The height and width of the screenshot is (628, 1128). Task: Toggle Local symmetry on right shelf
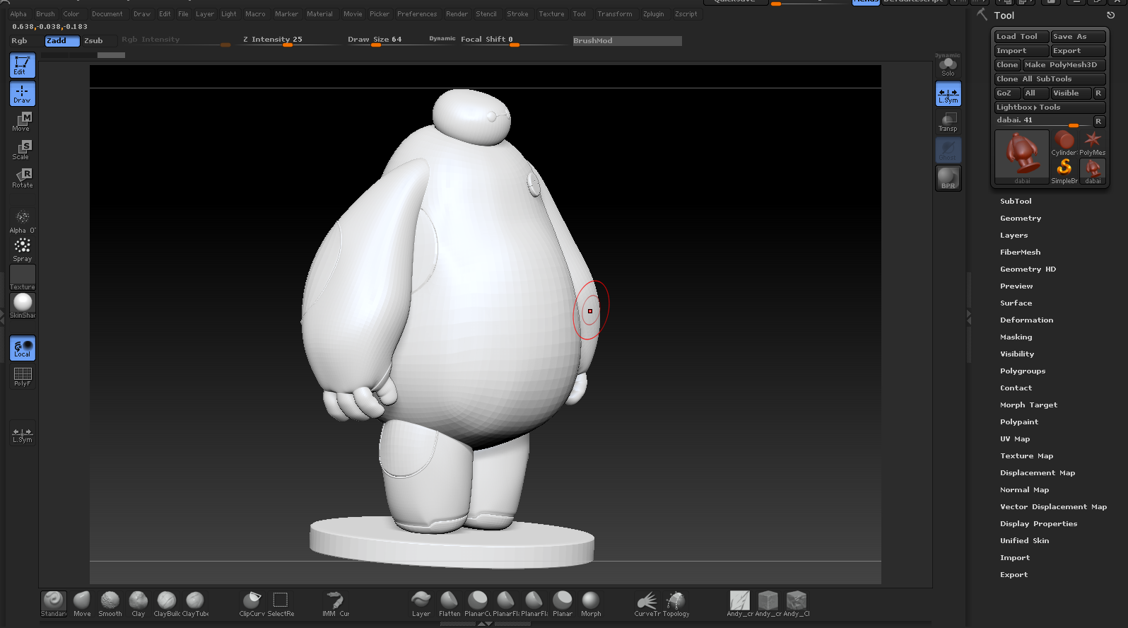[x=948, y=93]
